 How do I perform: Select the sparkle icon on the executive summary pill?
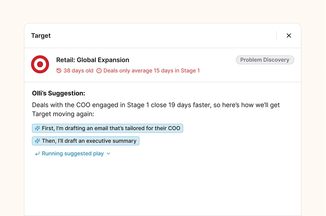point(37,141)
